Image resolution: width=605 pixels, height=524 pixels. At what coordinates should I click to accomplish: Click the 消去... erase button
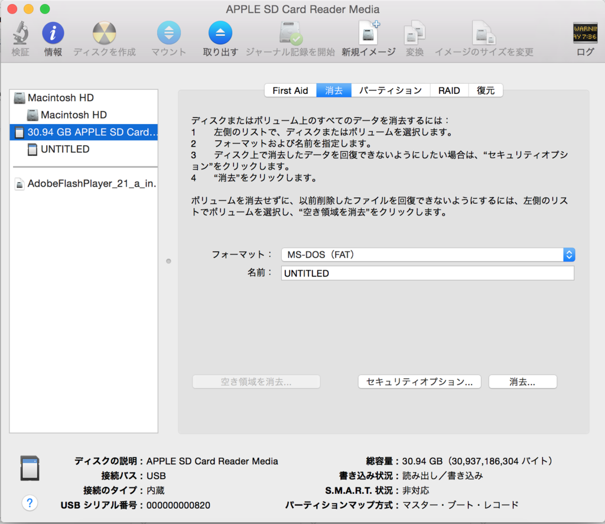pos(522,382)
